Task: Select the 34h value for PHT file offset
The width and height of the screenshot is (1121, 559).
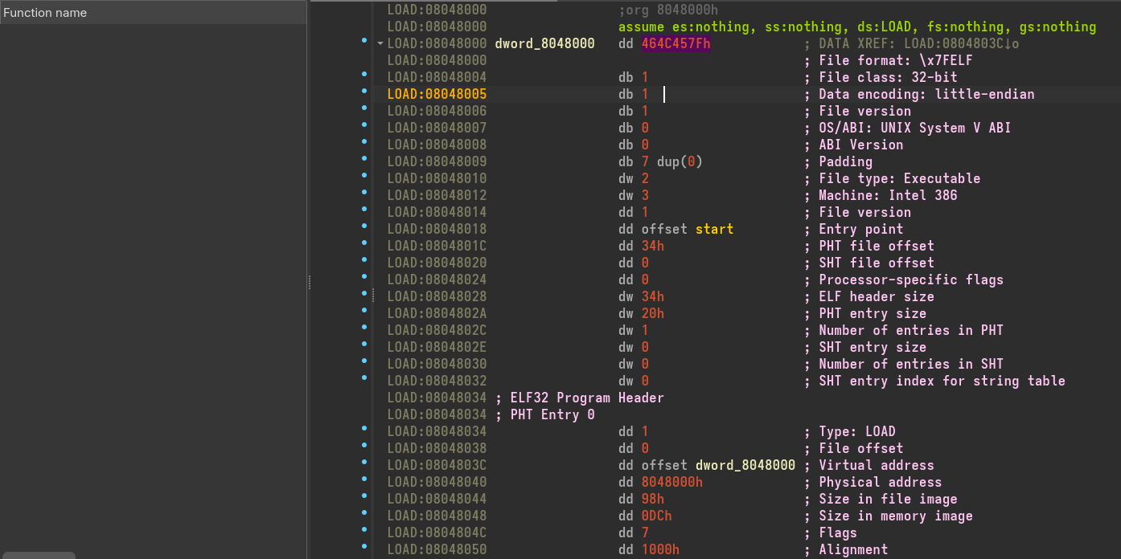Action: click(x=653, y=246)
